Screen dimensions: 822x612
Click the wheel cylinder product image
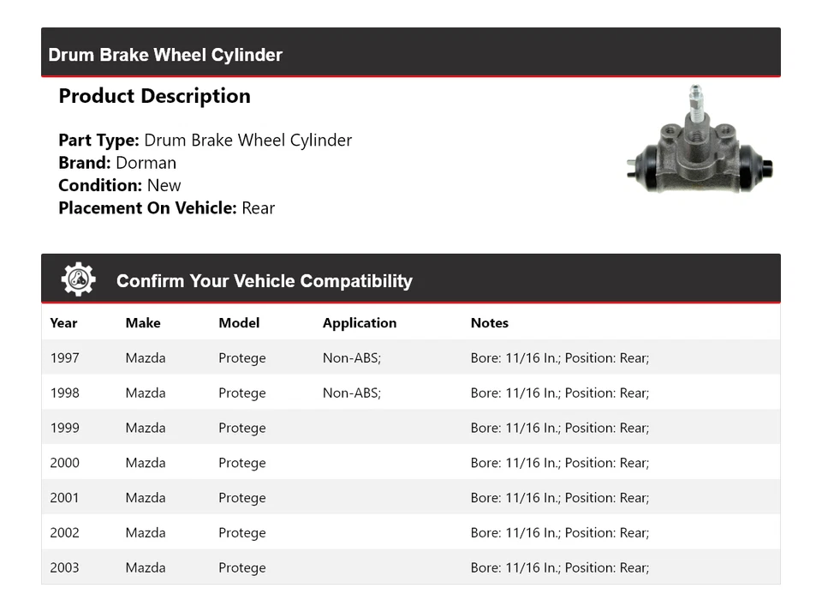click(x=700, y=146)
